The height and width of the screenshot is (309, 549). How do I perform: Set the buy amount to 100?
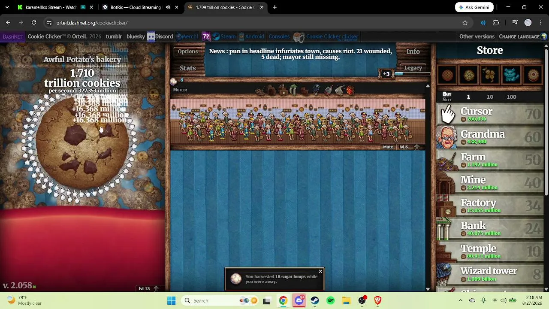pos(511,97)
